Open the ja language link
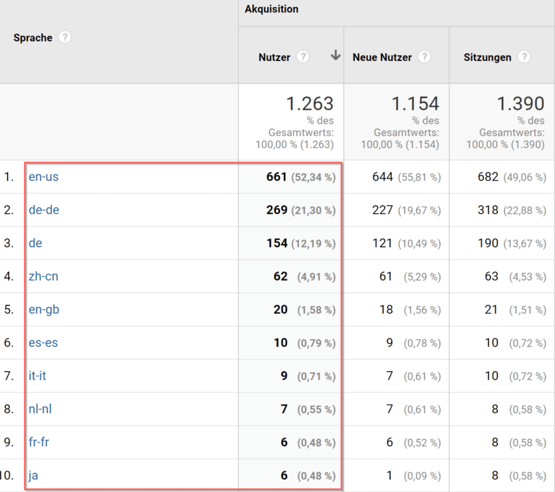This screenshot has width=555, height=492. pyautogui.click(x=33, y=476)
